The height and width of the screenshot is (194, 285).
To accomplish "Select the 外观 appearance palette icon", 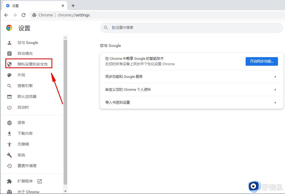I will pos(9,75).
